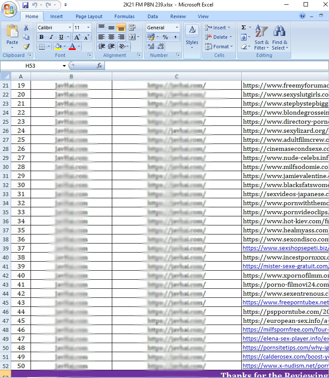The height and width of the screenshot is (378, 329).
Task: Click the AutoSum sigma icon
Action: (x=243, y=28)
